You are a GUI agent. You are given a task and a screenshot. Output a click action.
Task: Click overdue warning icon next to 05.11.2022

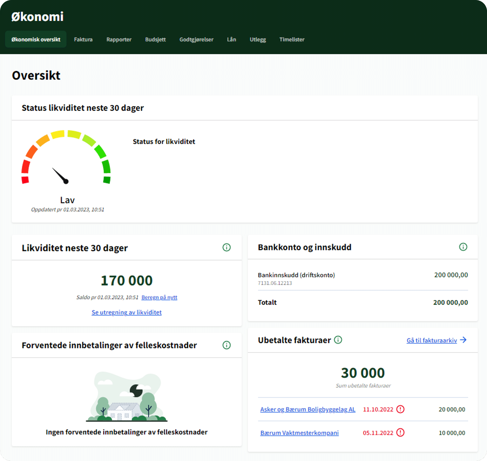tap(400, 433)
